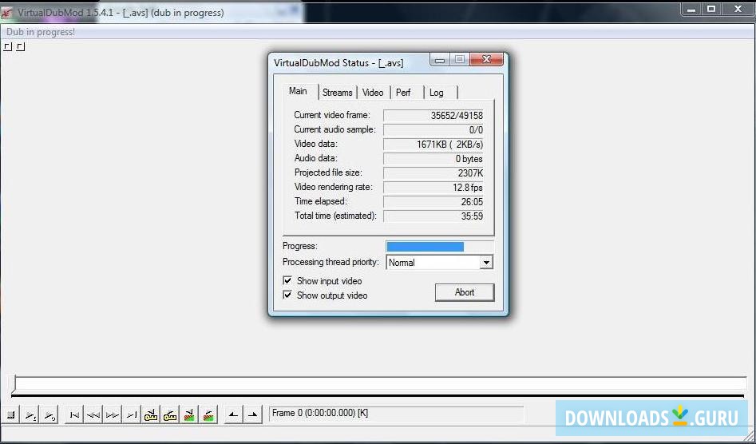Click the 'Dub in progress!' status text

[x=41, y=32]
